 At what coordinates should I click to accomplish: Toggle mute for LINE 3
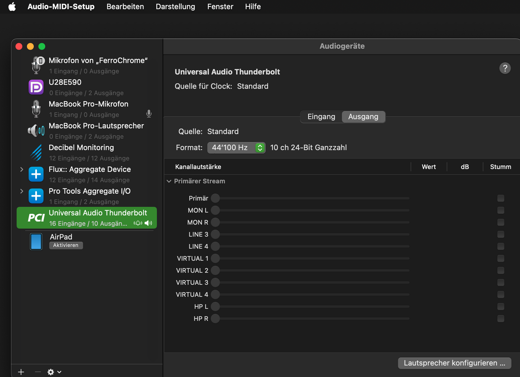click(x=500, y=234)
